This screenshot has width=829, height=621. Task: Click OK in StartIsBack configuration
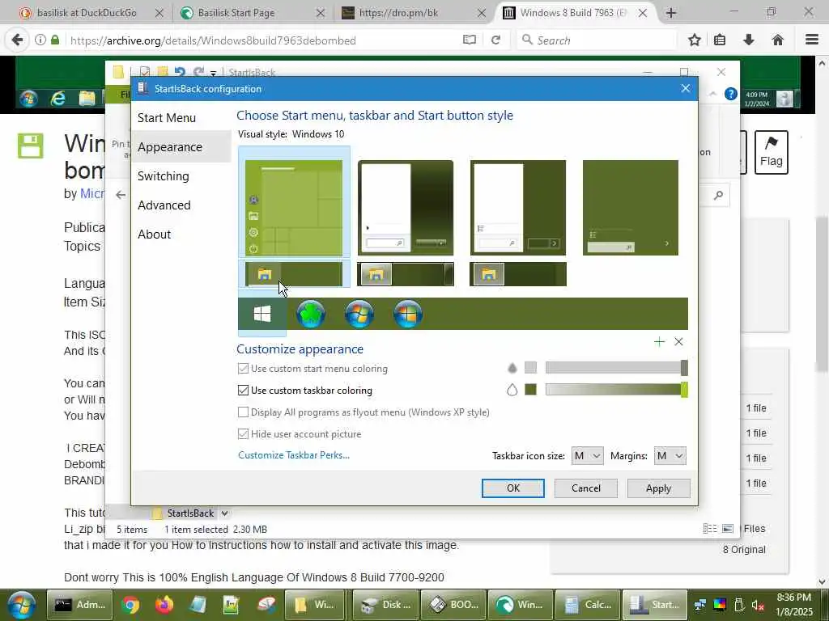click(x=512, y=488)
